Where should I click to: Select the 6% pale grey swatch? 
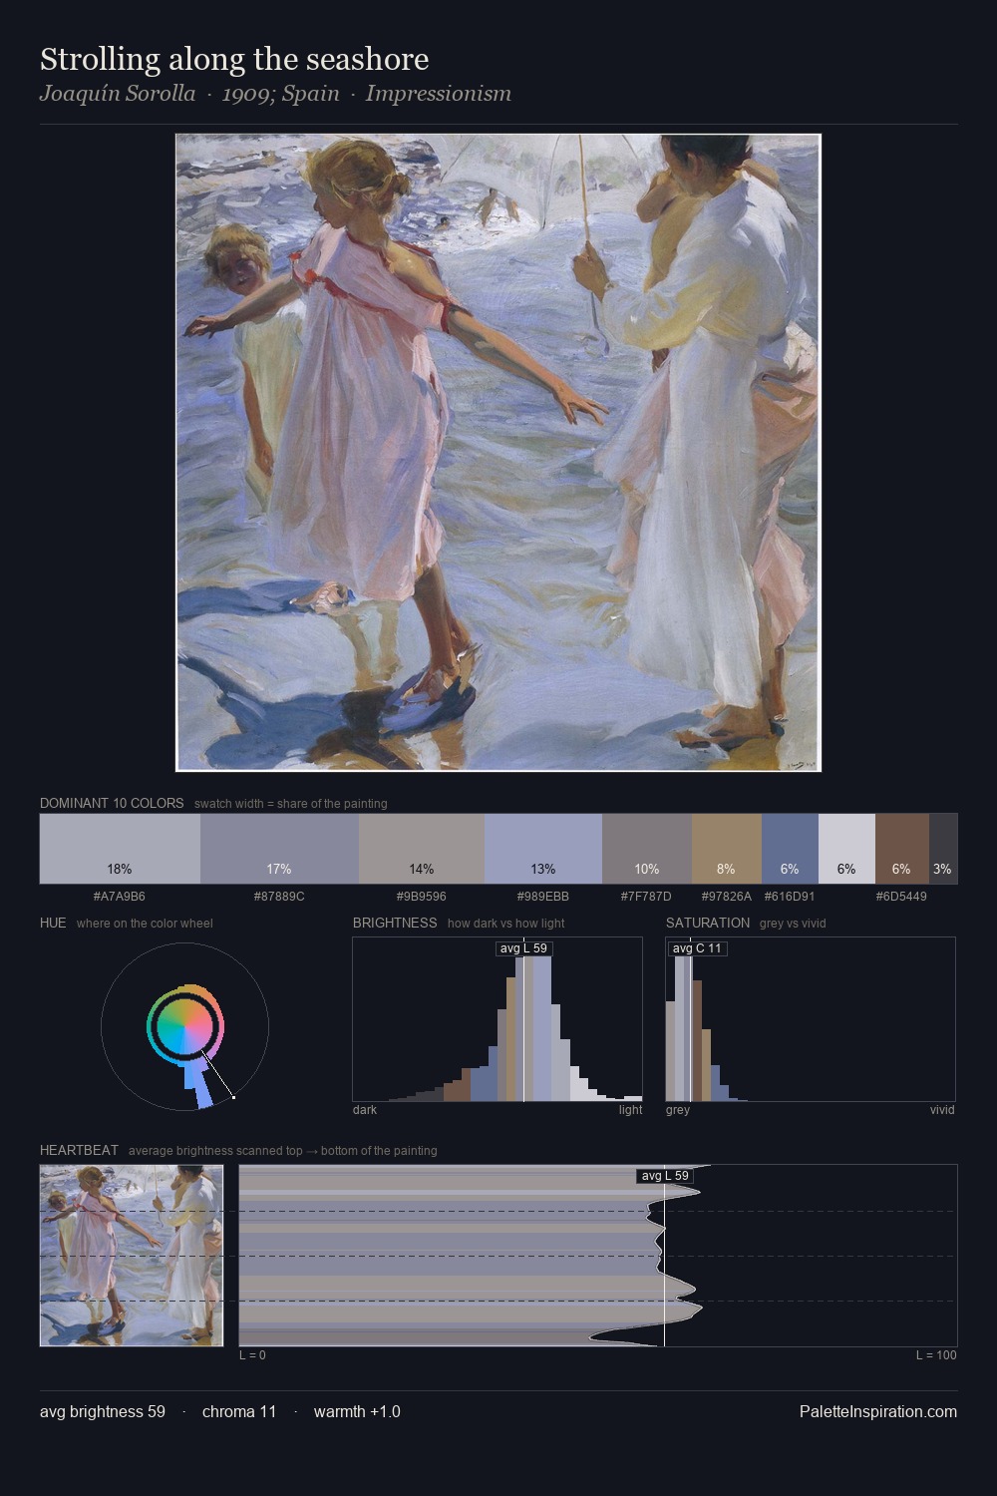tap(846, 849)
